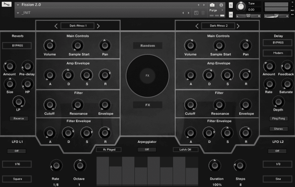Click the save snapshot floppy icon
Image resolution: width=295 pixels, height=187 pixels.
(196, 13)
